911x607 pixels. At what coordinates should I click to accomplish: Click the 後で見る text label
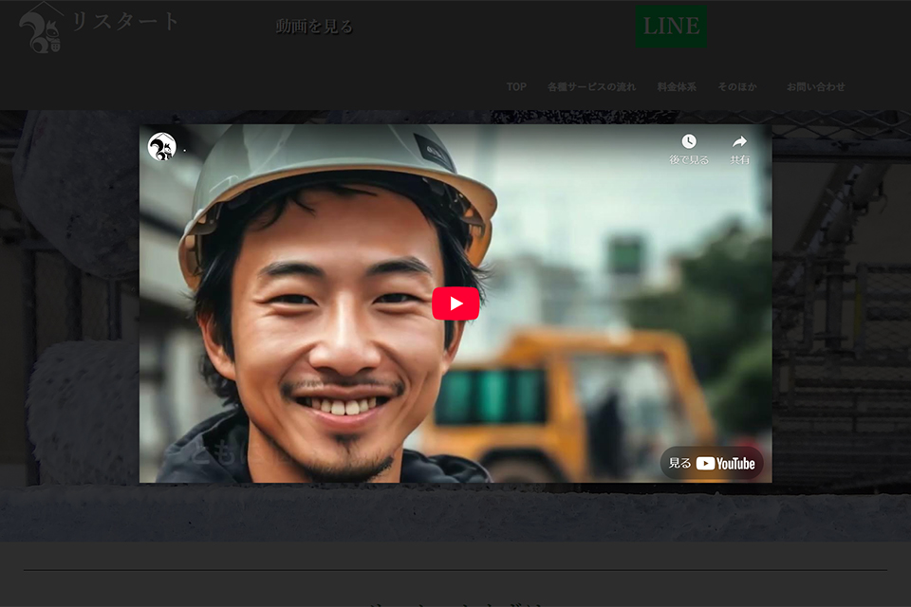pyautogui.click(x=689, y=160)
